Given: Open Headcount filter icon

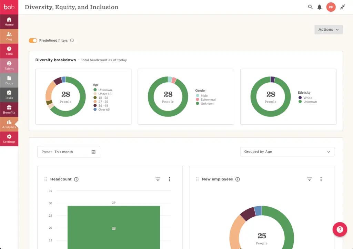Looking at the screenshot, I should click(x=158, y=179).
